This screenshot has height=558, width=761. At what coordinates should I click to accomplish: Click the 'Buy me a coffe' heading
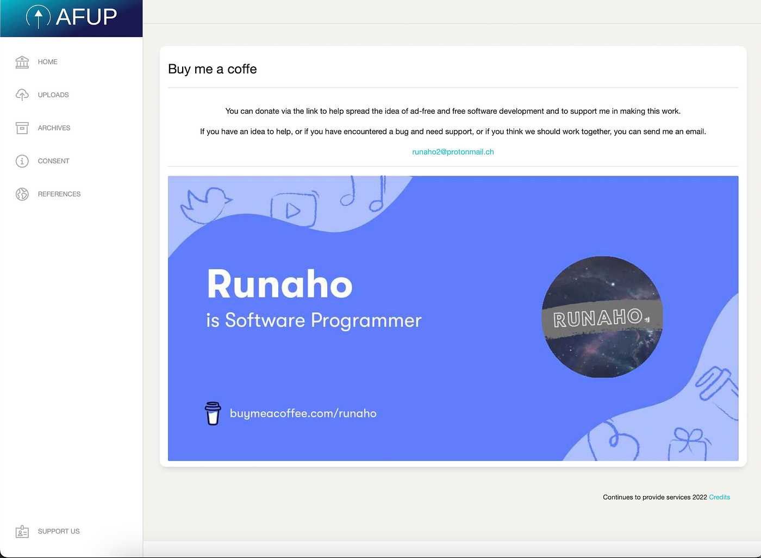click(213, 69)
